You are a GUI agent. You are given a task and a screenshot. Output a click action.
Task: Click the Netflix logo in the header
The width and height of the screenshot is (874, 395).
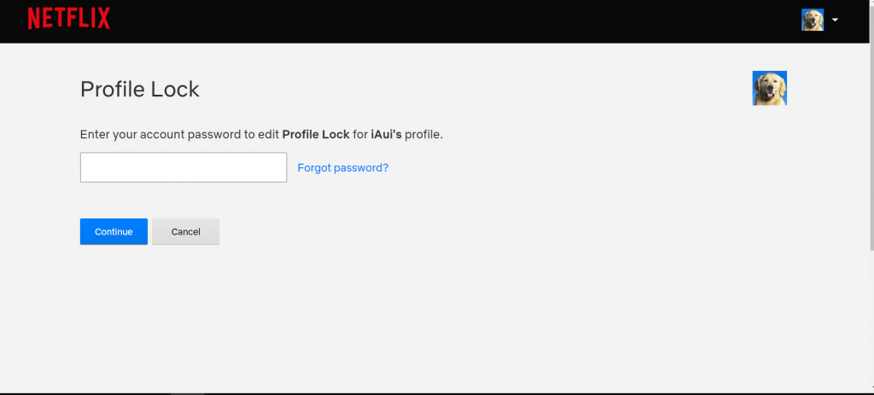(x=68, y=18)
